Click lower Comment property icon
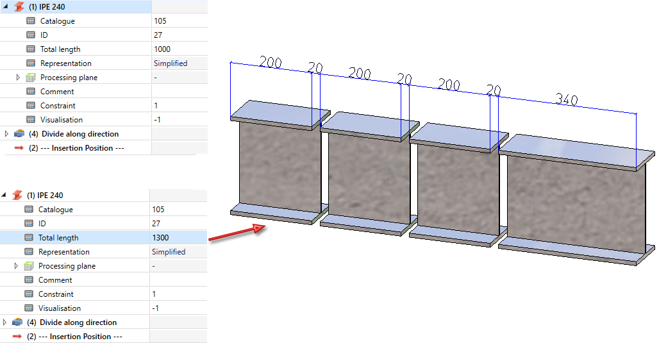Image resolution: width=659 pixels, height=343 pixels. [29, 280]
